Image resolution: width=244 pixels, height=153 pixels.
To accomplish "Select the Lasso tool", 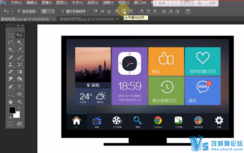I will 10,42.
